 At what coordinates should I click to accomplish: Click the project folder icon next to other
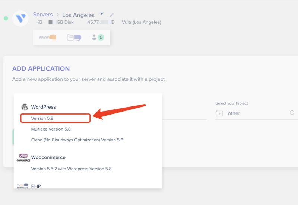219,113
